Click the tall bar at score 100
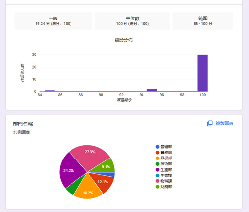This screenshot has height=212, width=249. (x=203, y=73)
